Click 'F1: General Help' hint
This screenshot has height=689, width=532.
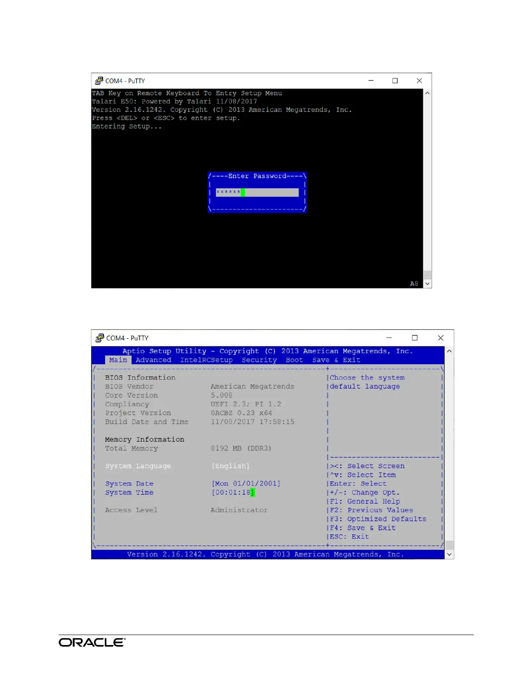coord(365,502)
